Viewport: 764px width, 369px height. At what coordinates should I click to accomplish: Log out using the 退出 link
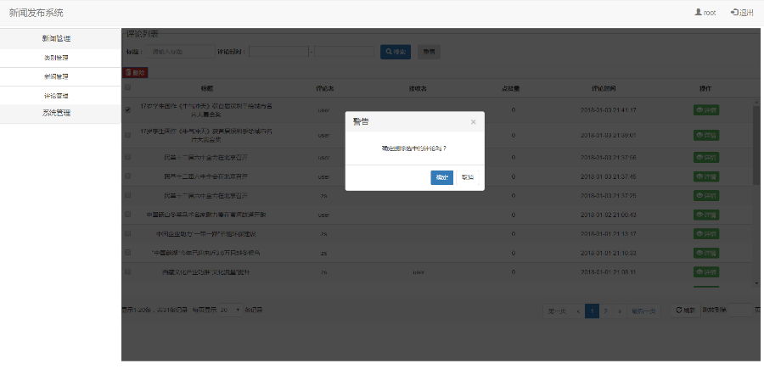(x=742, y=13)
